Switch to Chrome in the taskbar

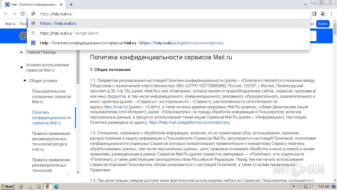[x=48, y=187]
